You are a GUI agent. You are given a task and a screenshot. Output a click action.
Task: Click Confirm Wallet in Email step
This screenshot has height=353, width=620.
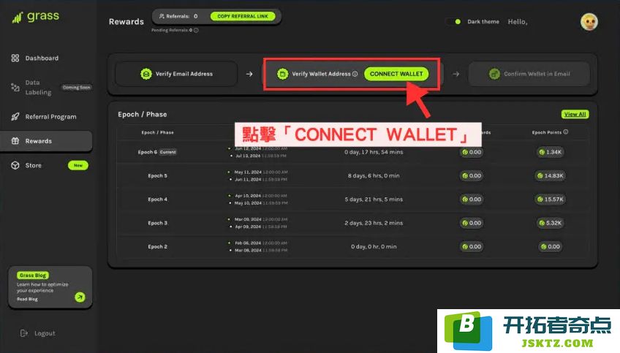coord(529,74)
